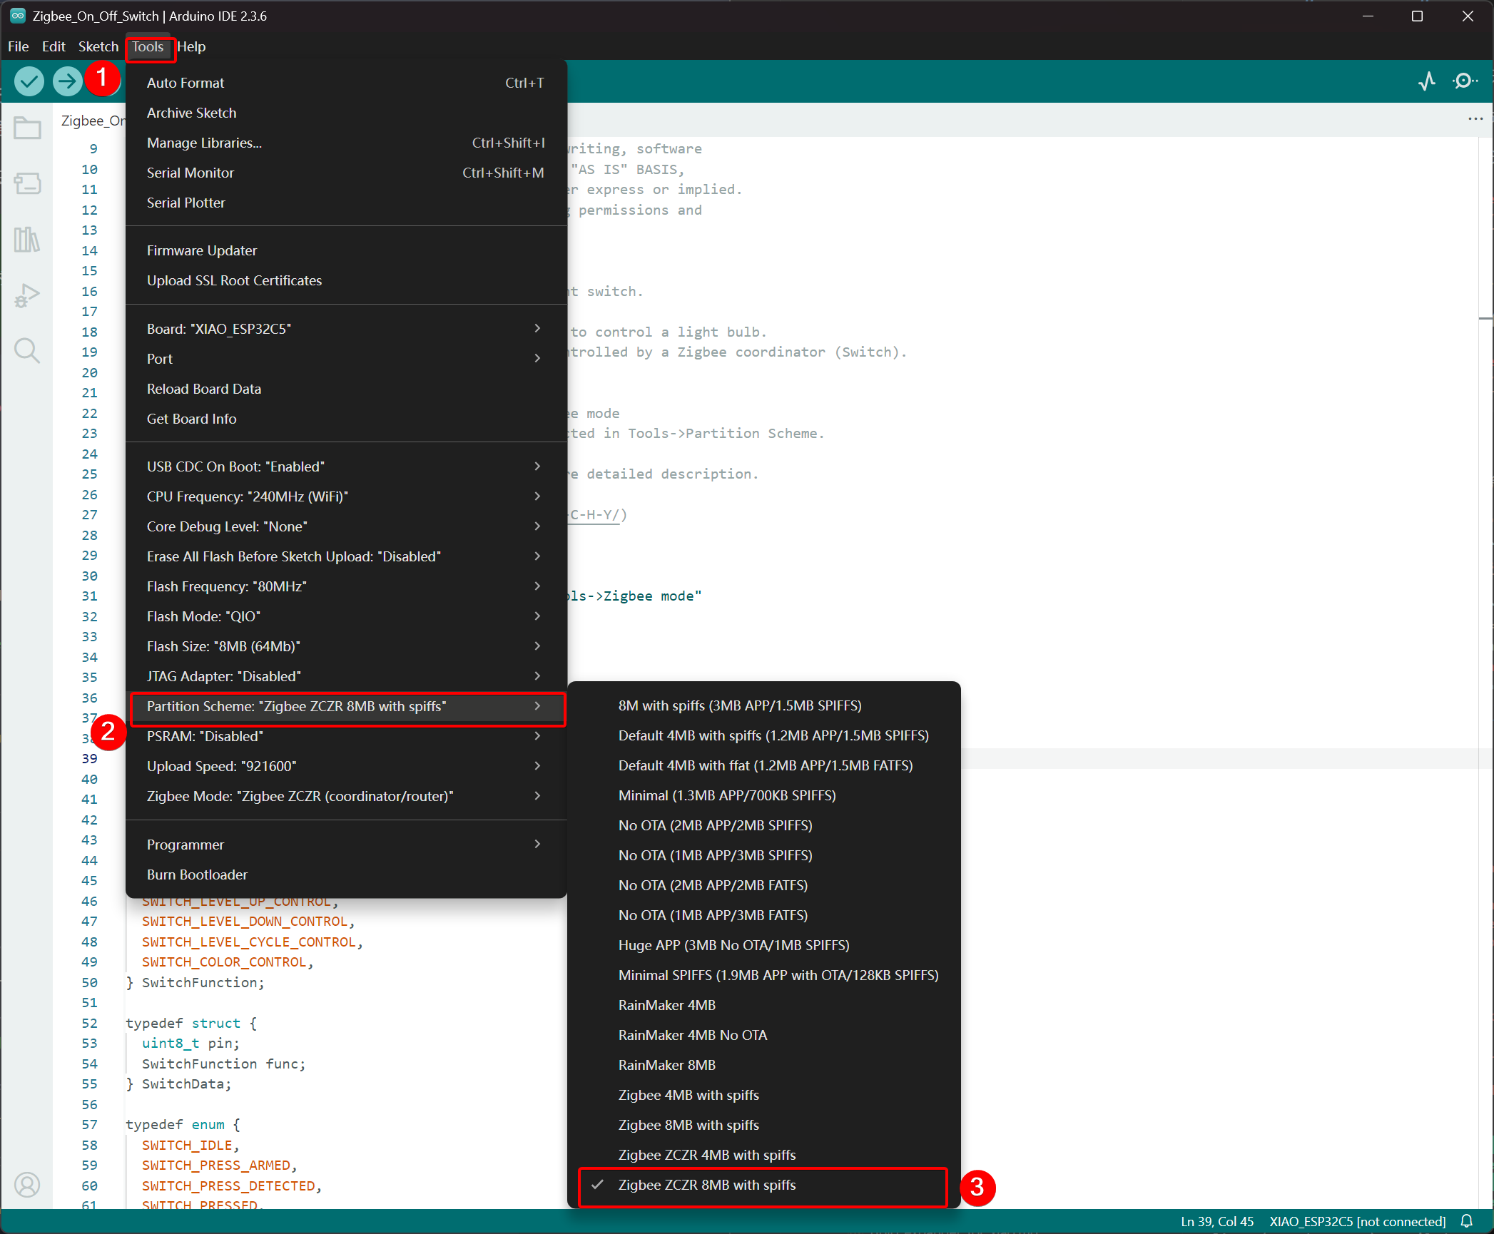Select checked Zigbee ZCZR 8MB with spiffs

click(706, 1185)
